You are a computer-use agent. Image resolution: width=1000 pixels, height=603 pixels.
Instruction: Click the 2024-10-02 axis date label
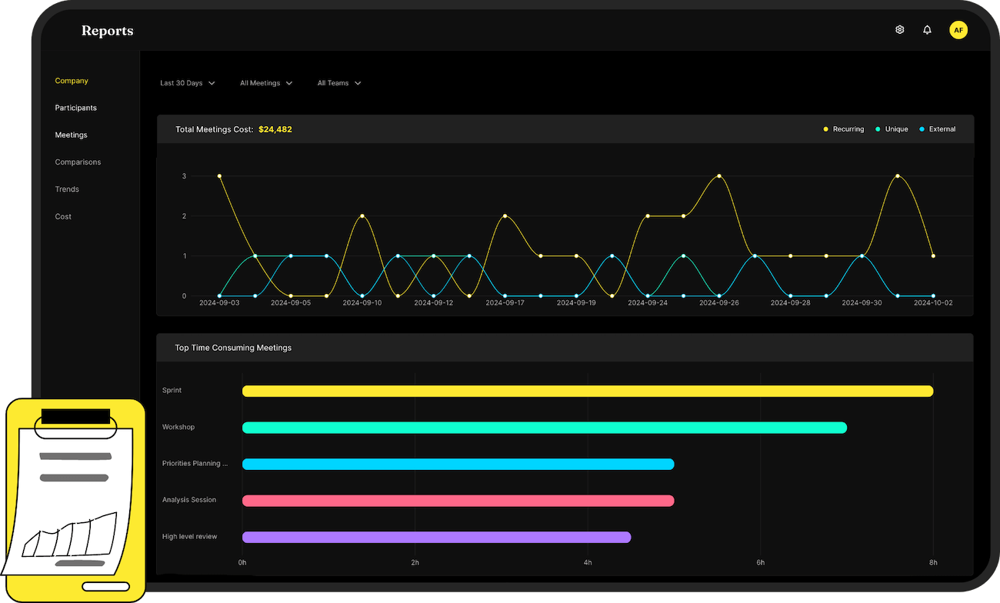(x=933, y=303)
